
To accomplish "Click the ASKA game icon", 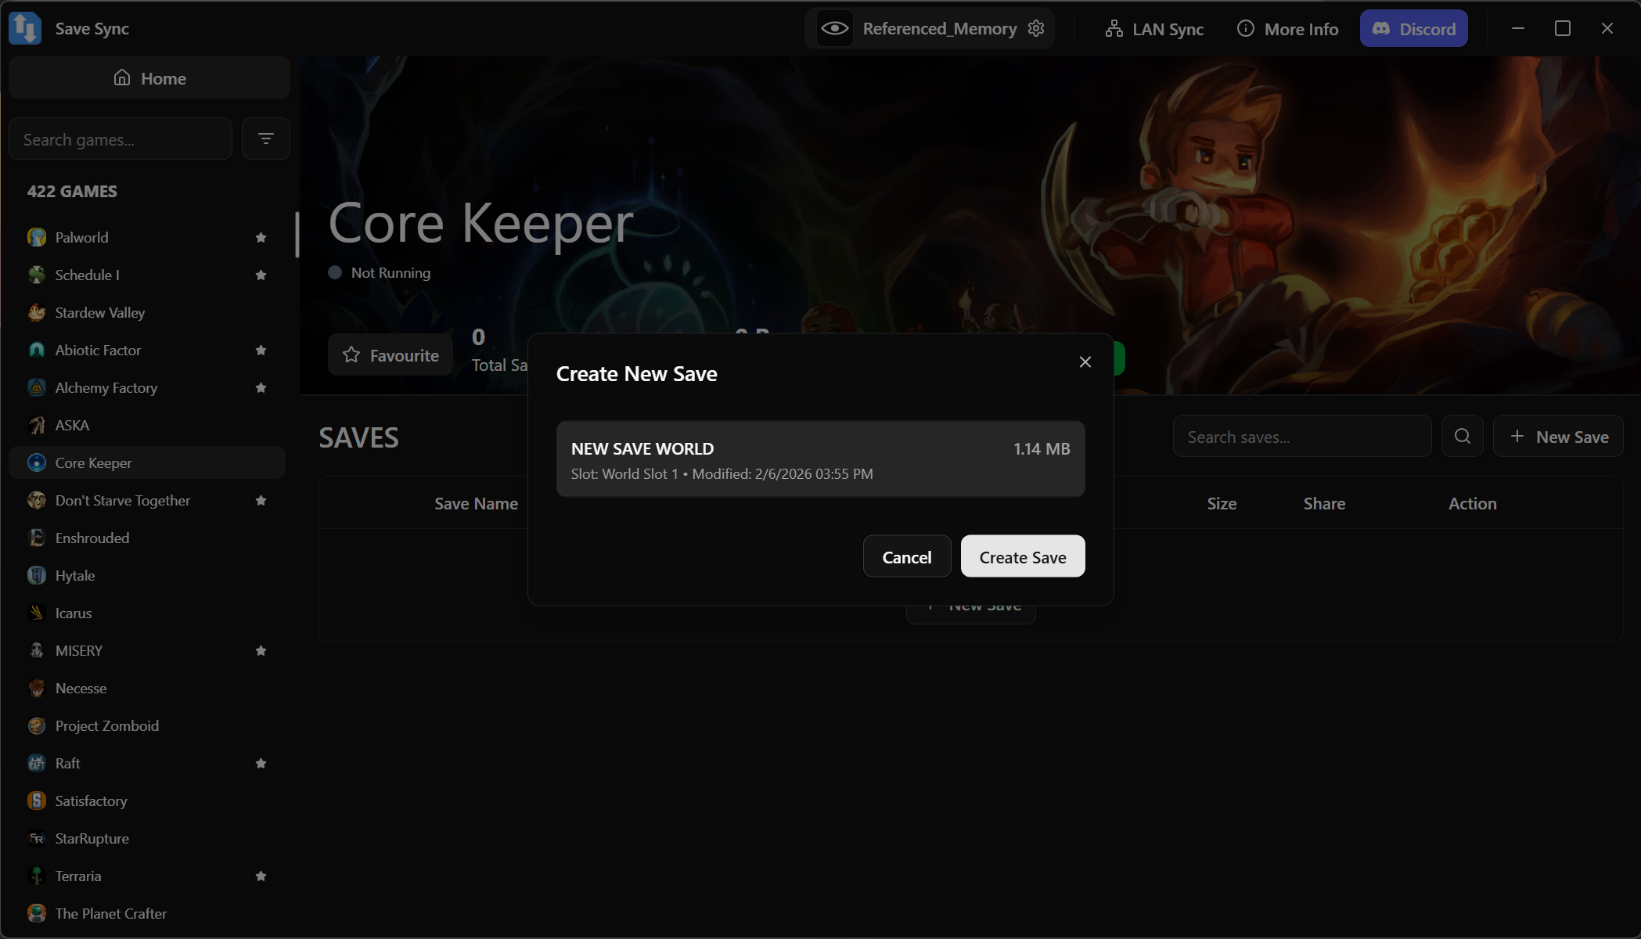I will pyautogui.click(x=37, y=425).
